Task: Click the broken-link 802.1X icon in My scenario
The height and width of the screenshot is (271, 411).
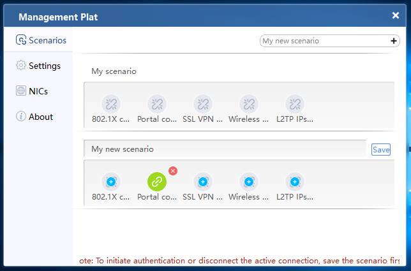Action: coord(111,104)
